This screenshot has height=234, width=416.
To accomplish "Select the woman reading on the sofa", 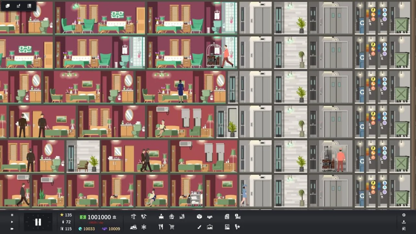I will (161, 128).
